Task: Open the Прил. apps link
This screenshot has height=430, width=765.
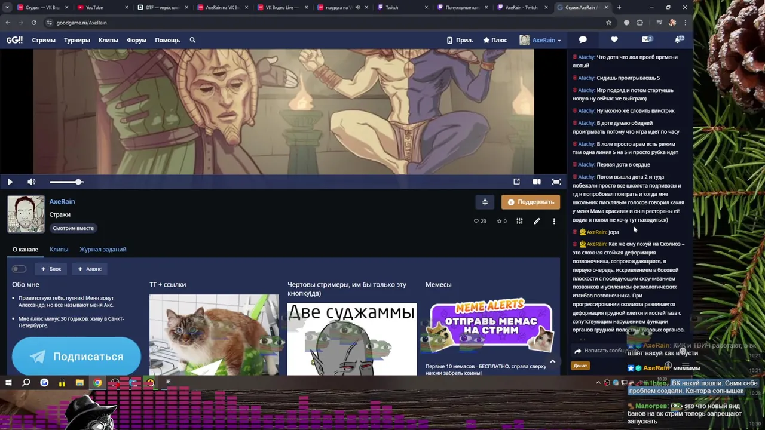Action: (x=460, y=40)
